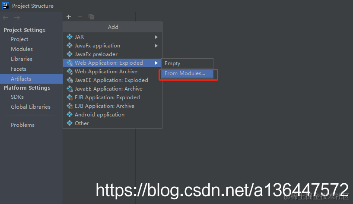The width and height of the screenshot is (353, 204).
Task: Choose JavaFx preloader from Add menu
Action: click(x=112, y=54)
